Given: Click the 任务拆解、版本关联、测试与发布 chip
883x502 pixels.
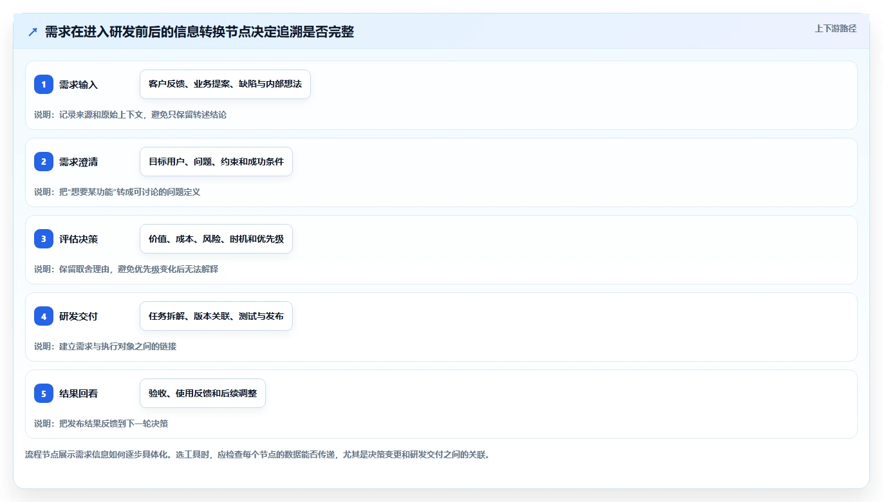Looking at the screenshot, I should tap(216, 316).
